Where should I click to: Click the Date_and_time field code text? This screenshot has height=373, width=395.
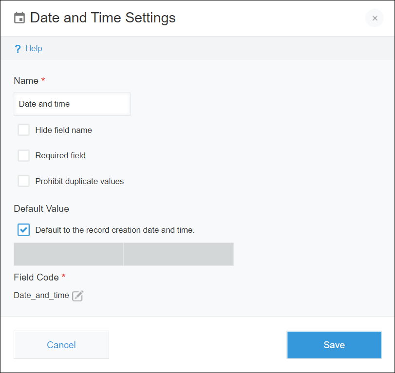[x=41, y=296]
